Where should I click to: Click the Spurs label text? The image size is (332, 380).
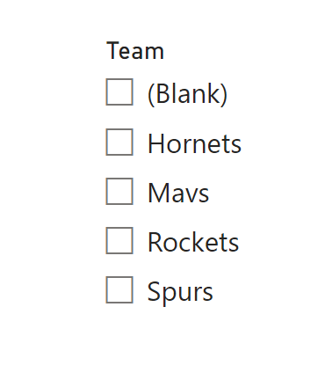pos(180,292)
